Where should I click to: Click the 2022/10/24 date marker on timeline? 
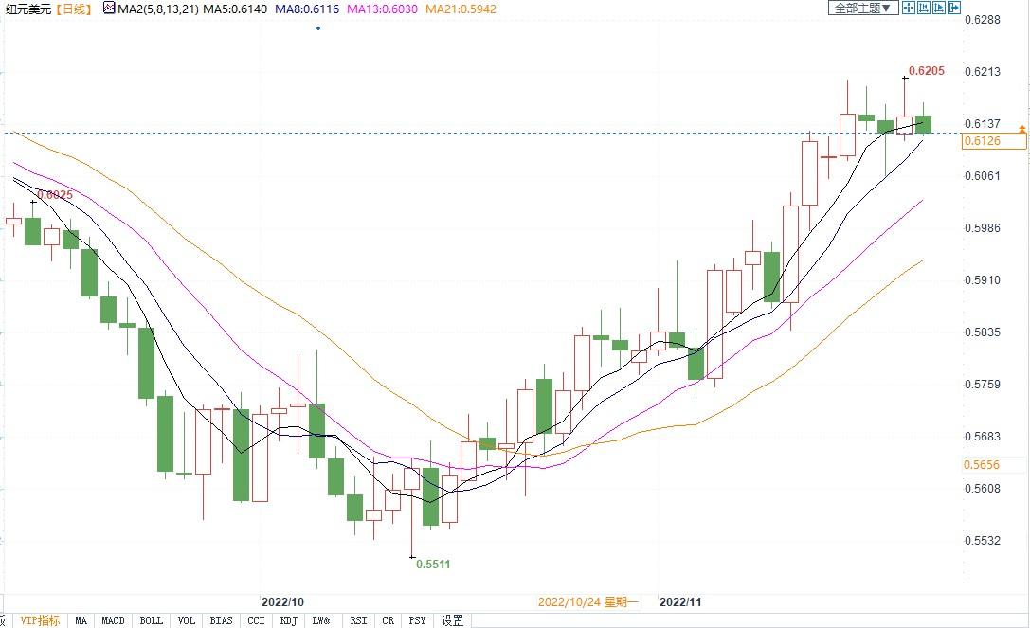[x=588, y=601]
